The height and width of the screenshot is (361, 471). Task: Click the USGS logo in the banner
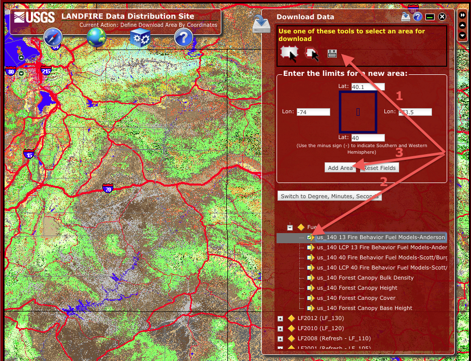pyautogui.click(x=34, y=17)
